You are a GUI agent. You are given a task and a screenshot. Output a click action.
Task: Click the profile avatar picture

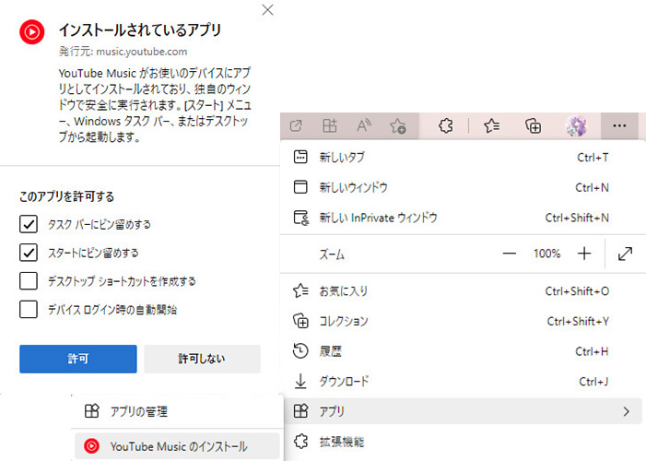[576, 125]
